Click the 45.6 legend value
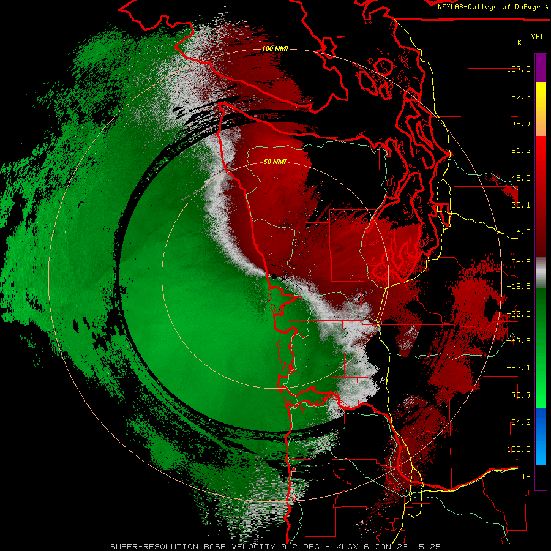The image size is (551, 551). (x=521, y=178)
